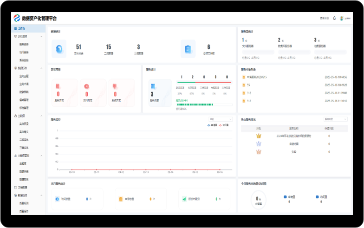This screenshot has height=228, width=364.
Task: Click the blue data statistics icon beside 51
Action: click(59, 49)
